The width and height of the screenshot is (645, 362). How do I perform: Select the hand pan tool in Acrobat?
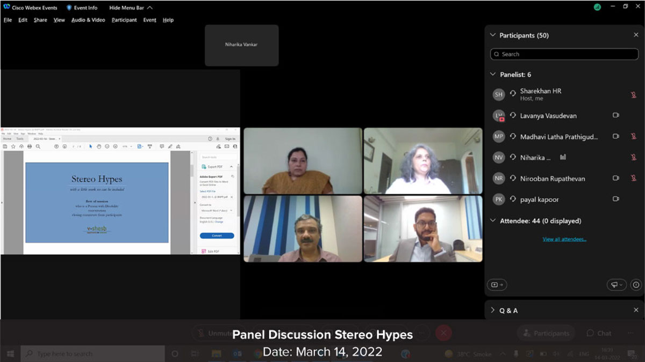99,146
